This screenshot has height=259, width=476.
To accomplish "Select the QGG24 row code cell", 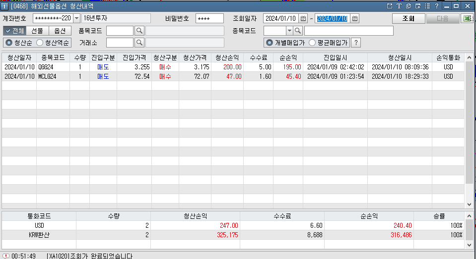I will 53,67.
